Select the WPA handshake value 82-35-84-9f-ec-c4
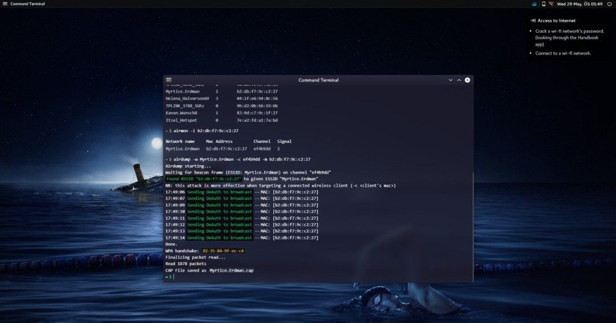 223,251
